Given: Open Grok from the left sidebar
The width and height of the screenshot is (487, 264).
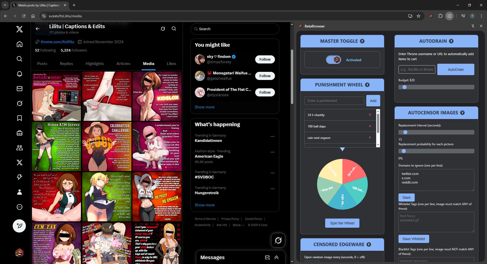Looking at the screenshot, I should [20, 103].
